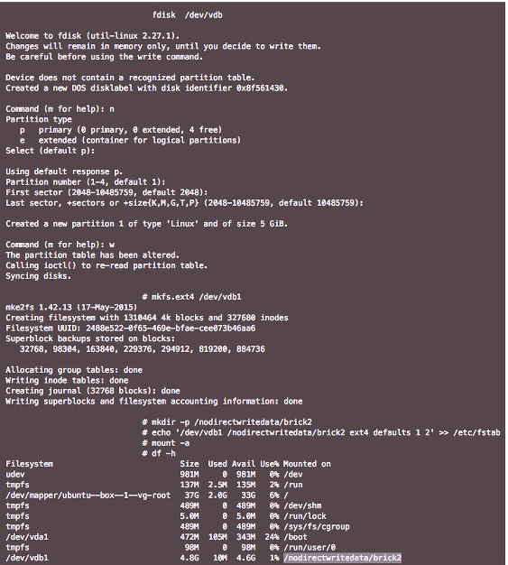Click the highlighted /nodirectwritedata/brick2 mount path
This screenshot has height=565, width=508.
(342, 558)
